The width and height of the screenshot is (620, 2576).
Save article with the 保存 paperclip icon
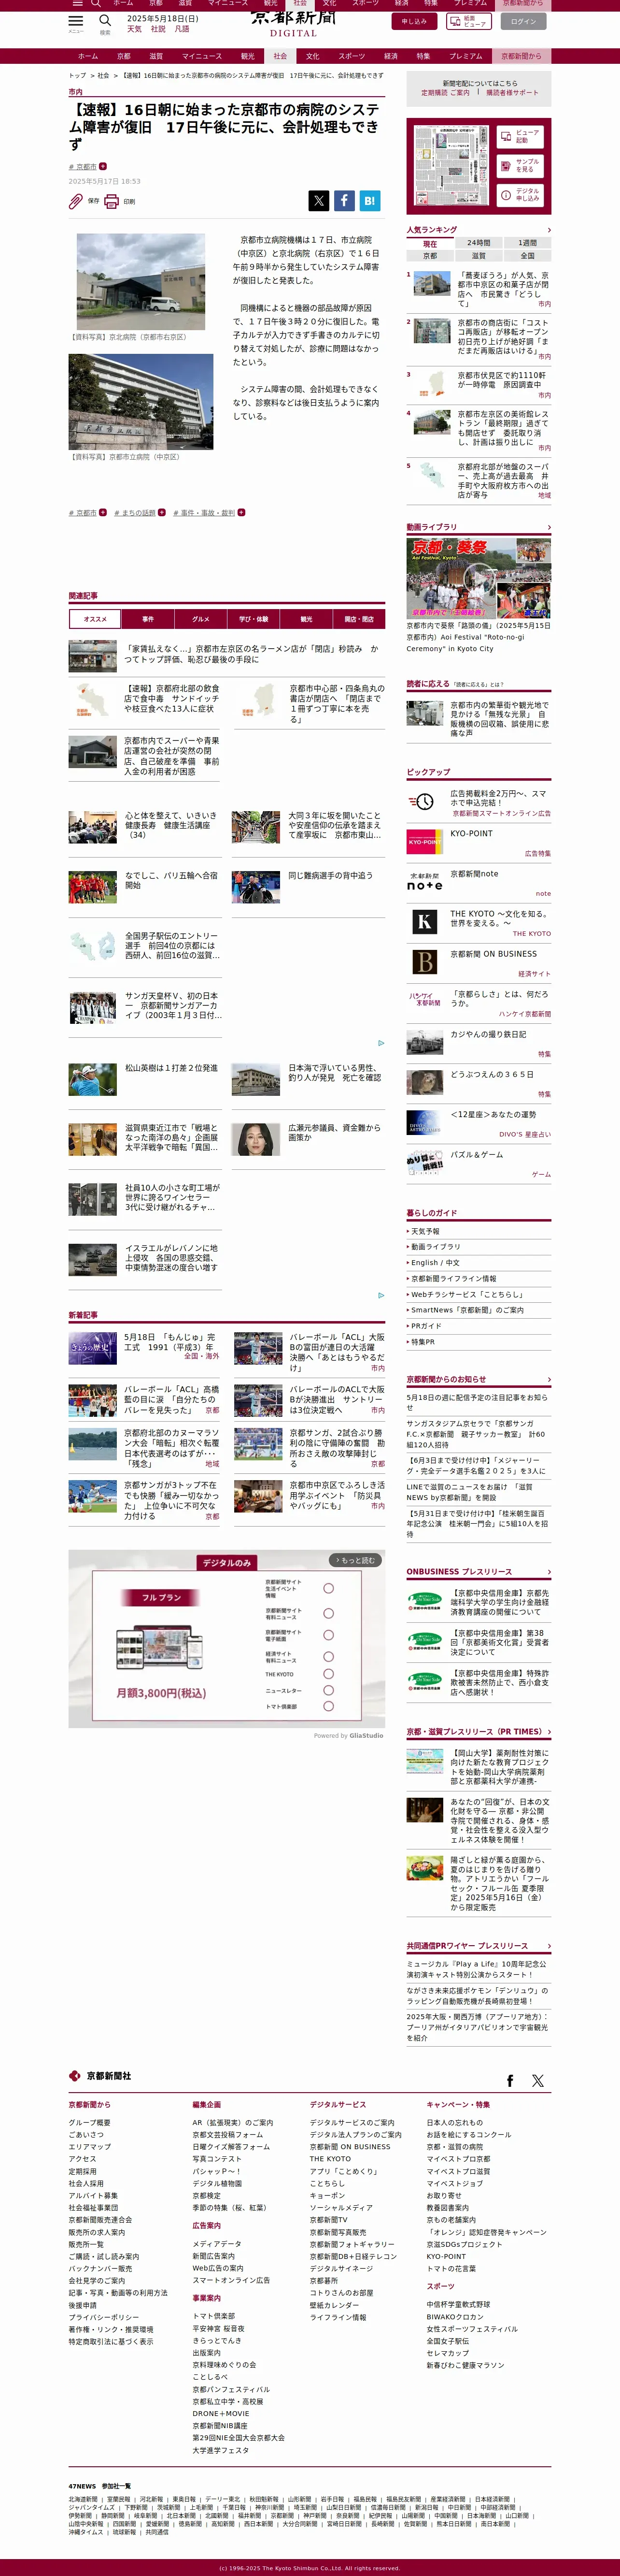76,201
